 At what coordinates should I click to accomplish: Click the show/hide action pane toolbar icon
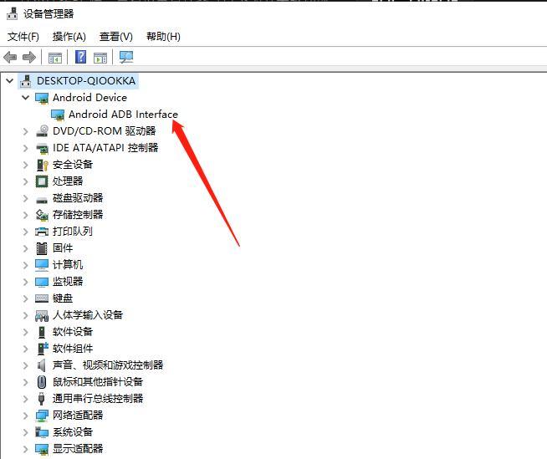[100, 58]
